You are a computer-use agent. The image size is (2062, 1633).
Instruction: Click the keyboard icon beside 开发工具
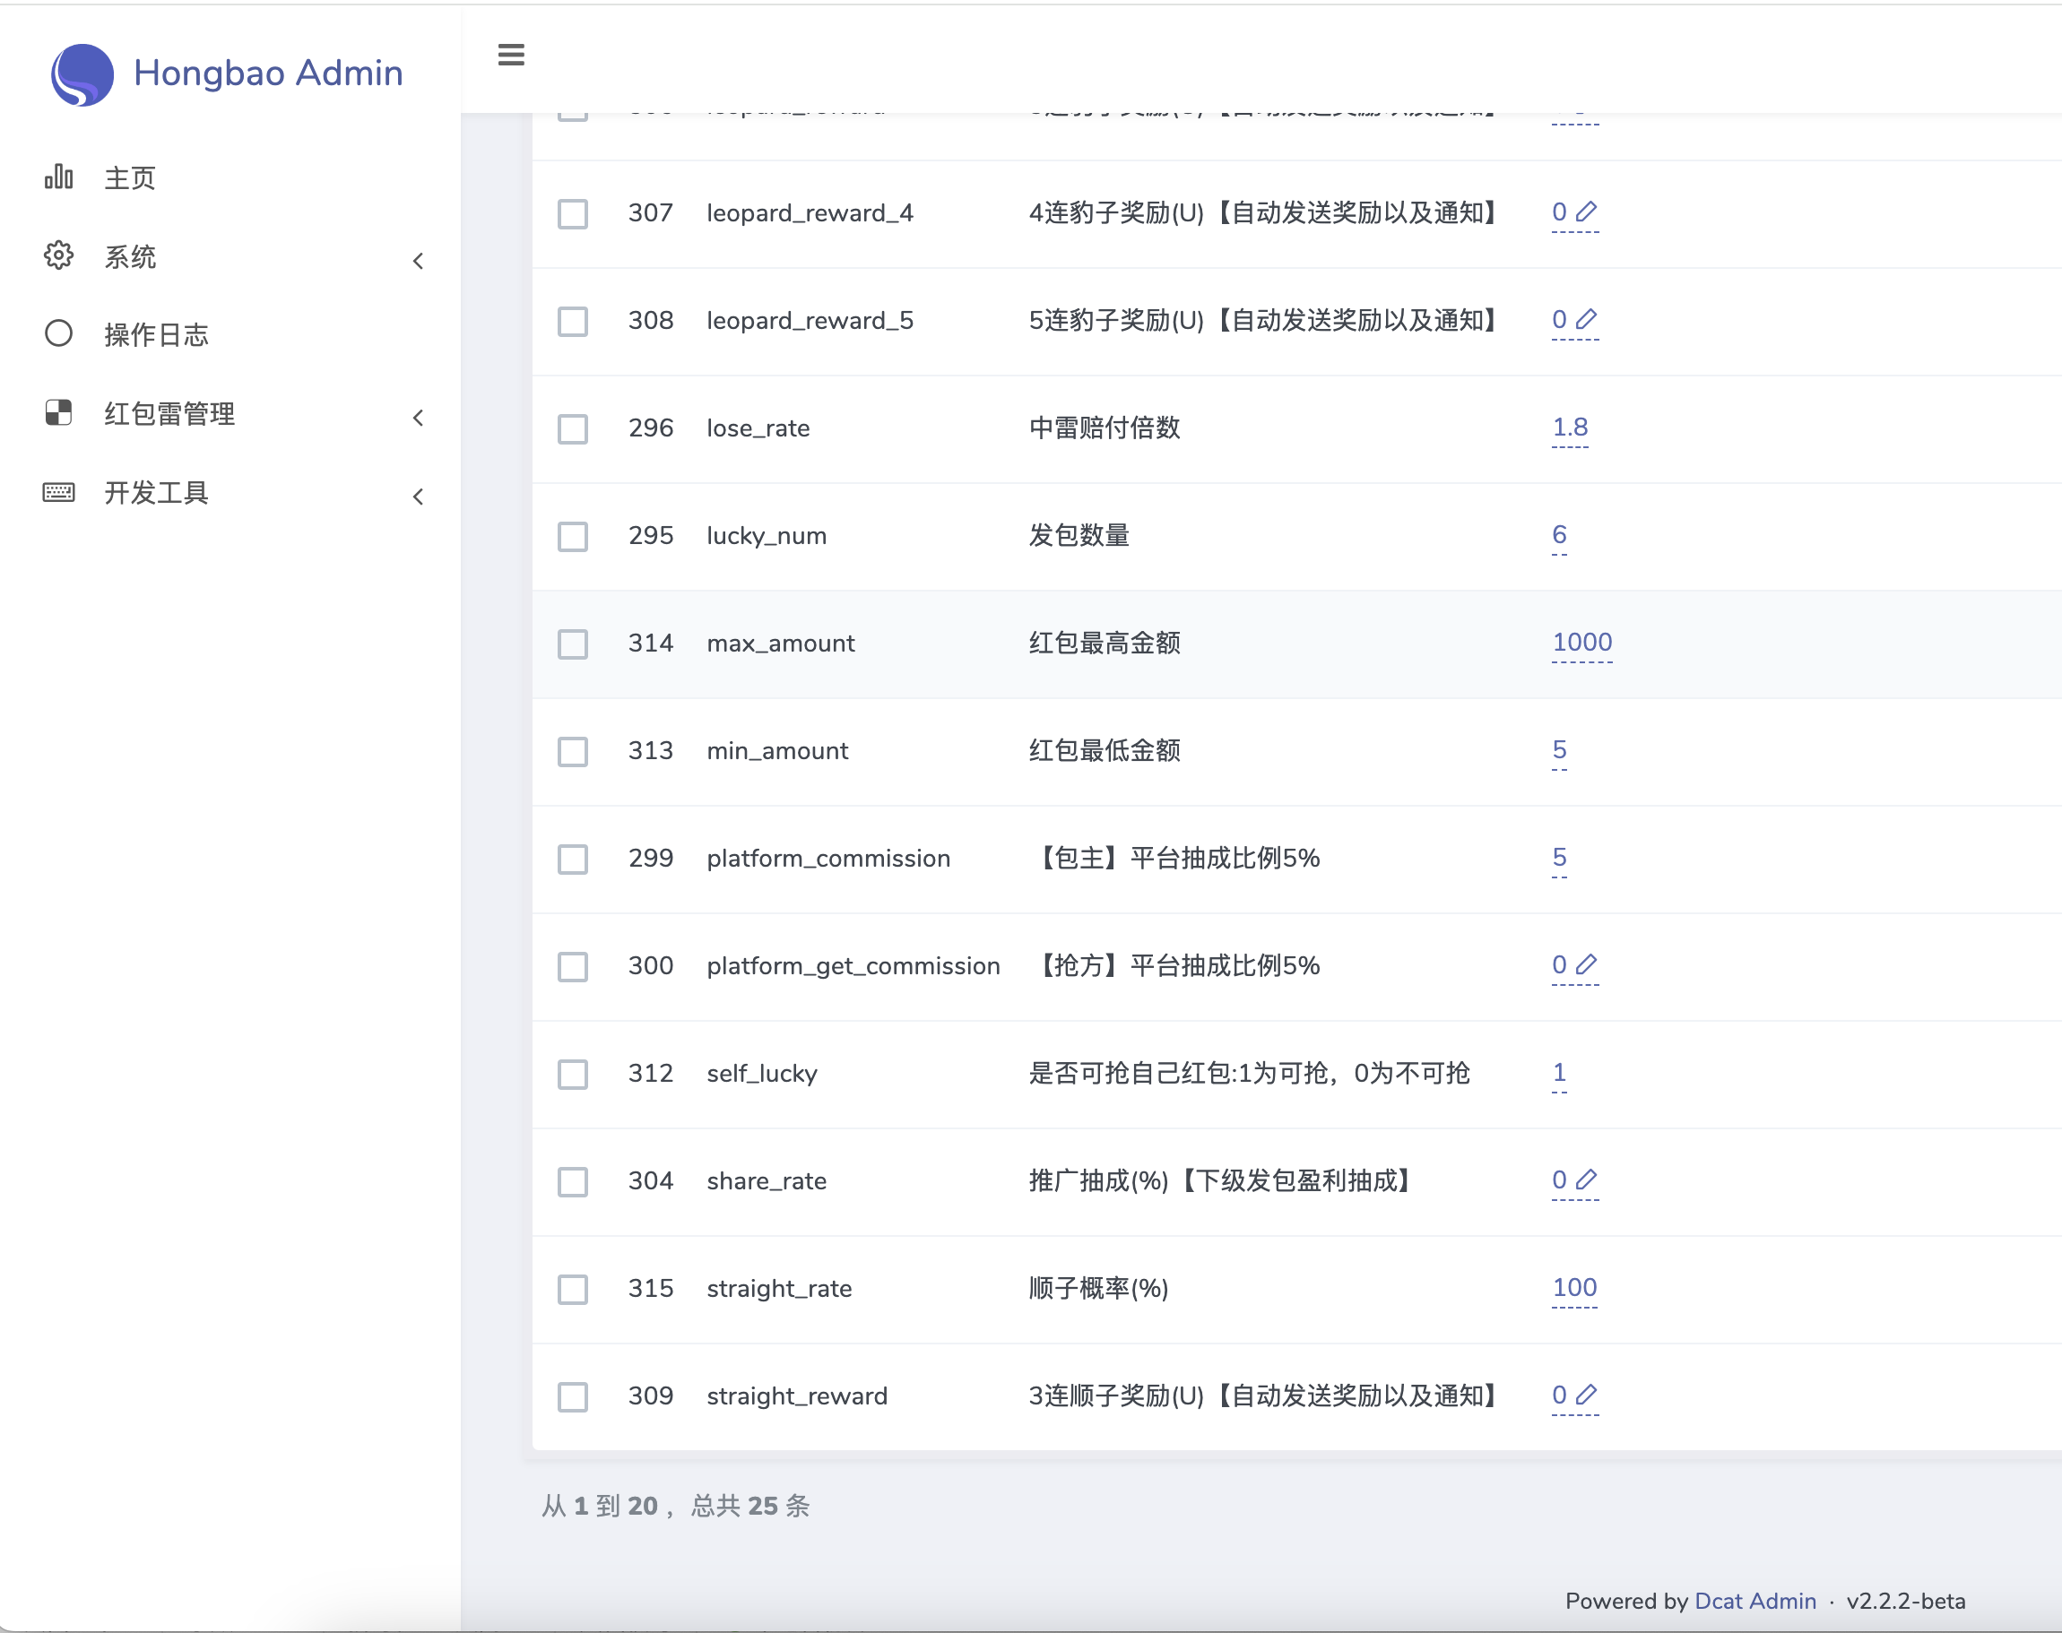point(58,492)
